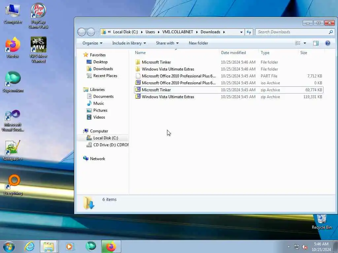Open the Pictures library
338x253 pixels.
click(x=97, y=110)
